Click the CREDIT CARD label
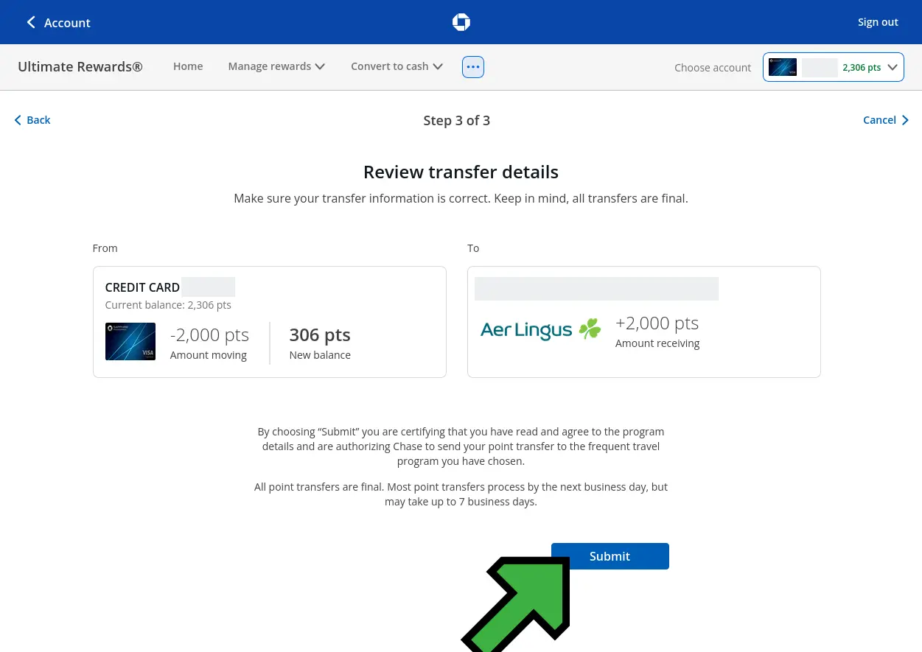This screenshot has width=922, height=652. pos(142,287)
